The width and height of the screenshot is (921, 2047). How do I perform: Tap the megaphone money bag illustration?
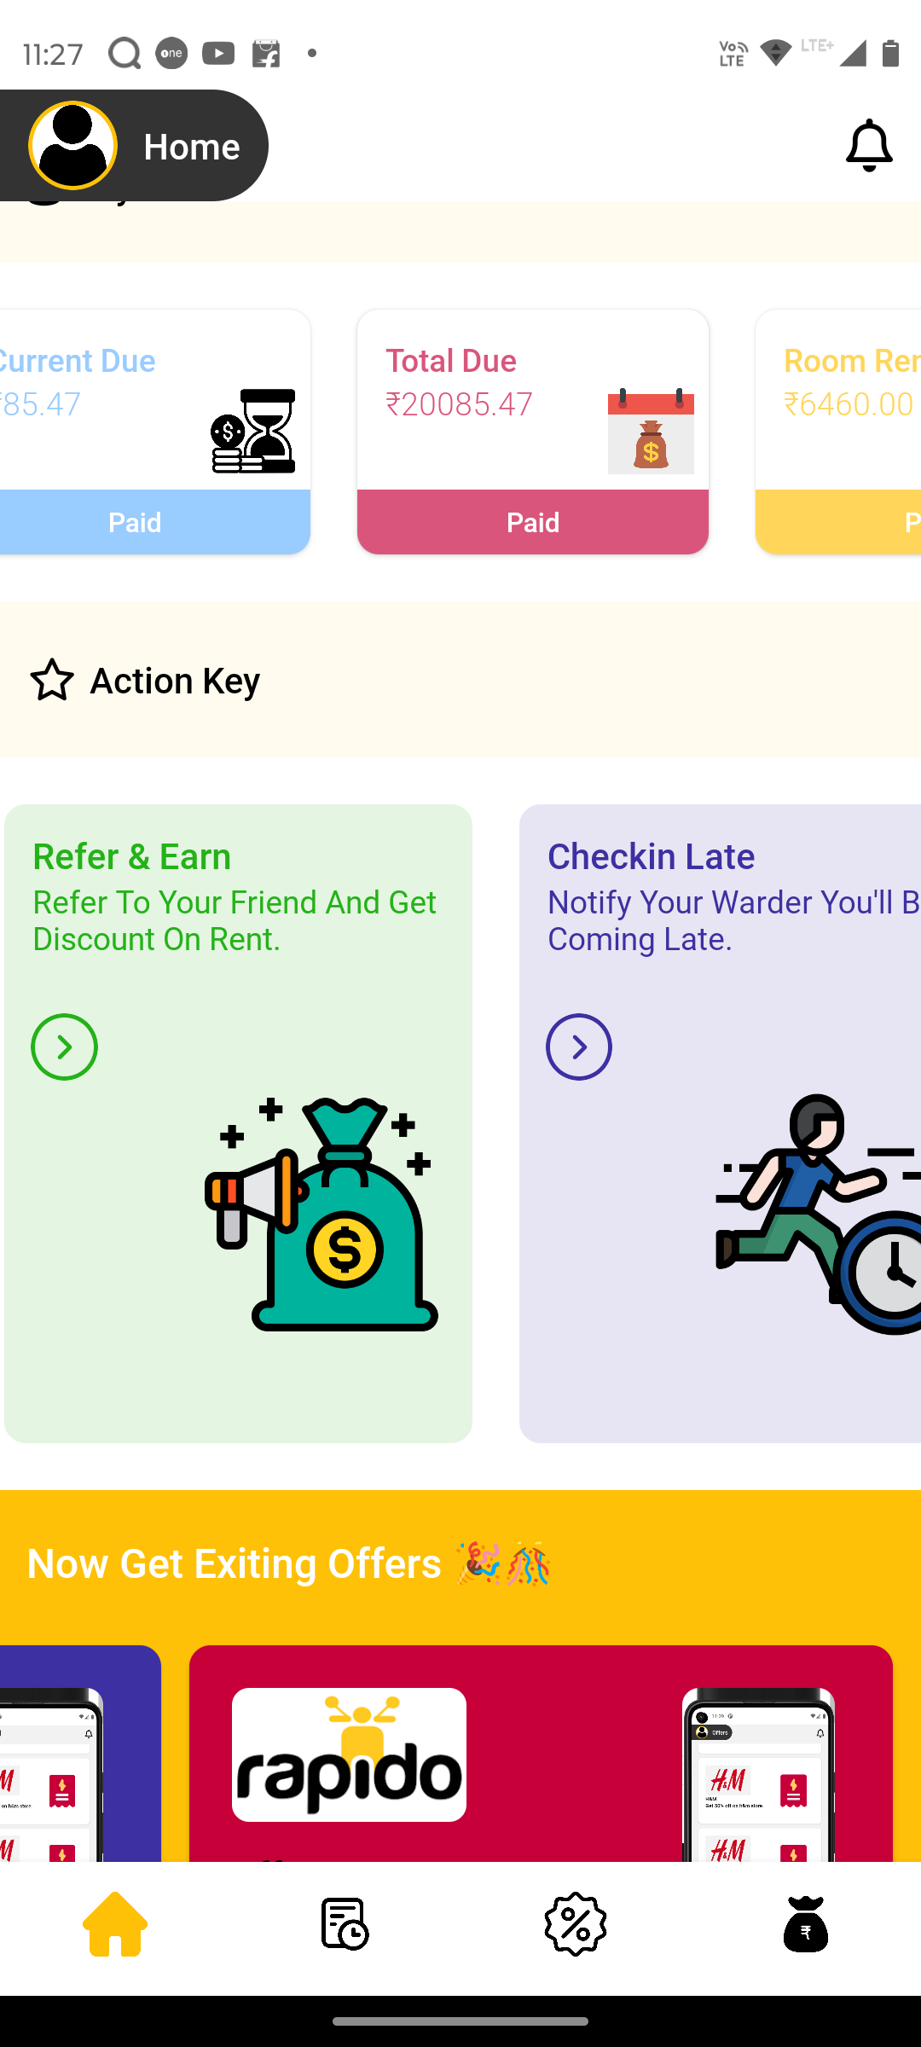tap(321, 1214)
